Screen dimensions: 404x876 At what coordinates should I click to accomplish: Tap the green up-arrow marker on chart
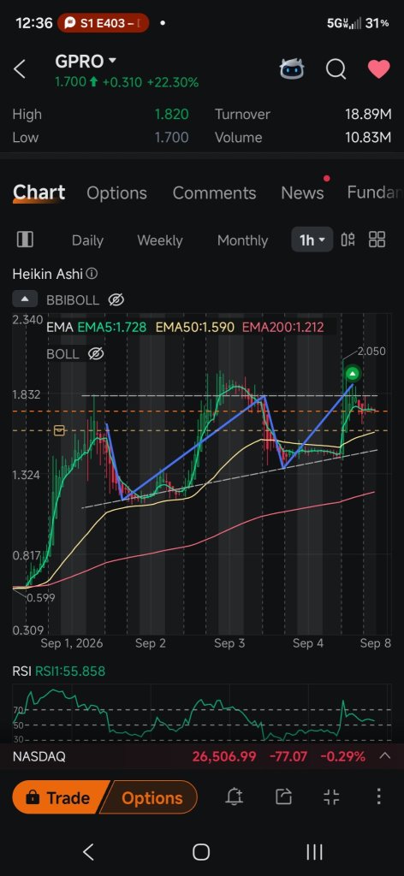[x=353, y=373]
